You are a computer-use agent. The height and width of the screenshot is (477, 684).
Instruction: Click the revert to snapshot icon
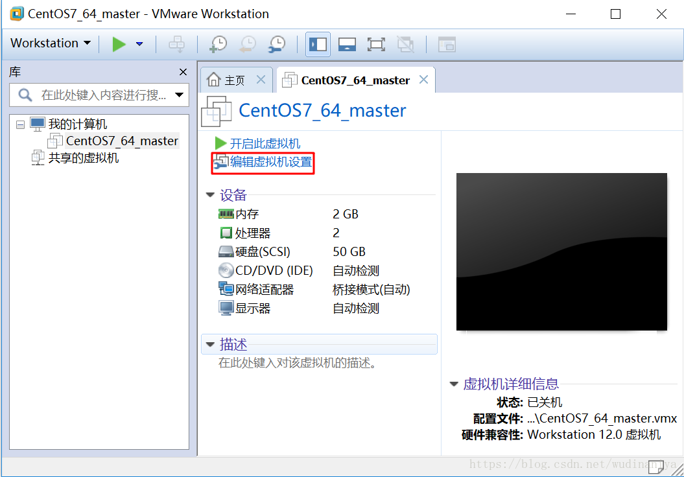[247, 44]
